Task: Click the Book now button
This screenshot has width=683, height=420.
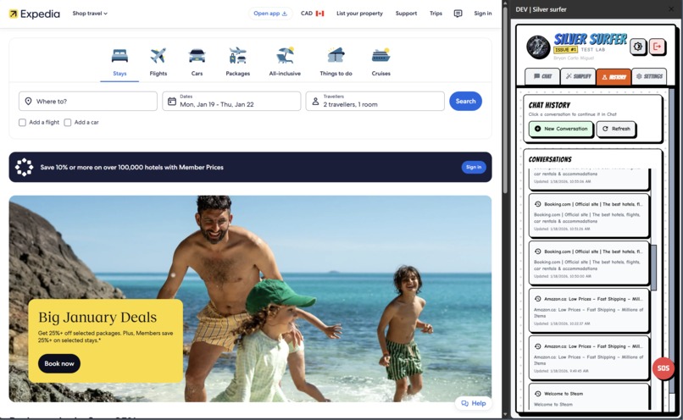Action: click(59, 363)
